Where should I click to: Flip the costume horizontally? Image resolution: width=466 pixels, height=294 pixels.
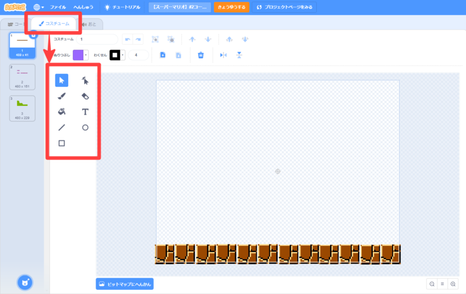click(x=223, y=55)
